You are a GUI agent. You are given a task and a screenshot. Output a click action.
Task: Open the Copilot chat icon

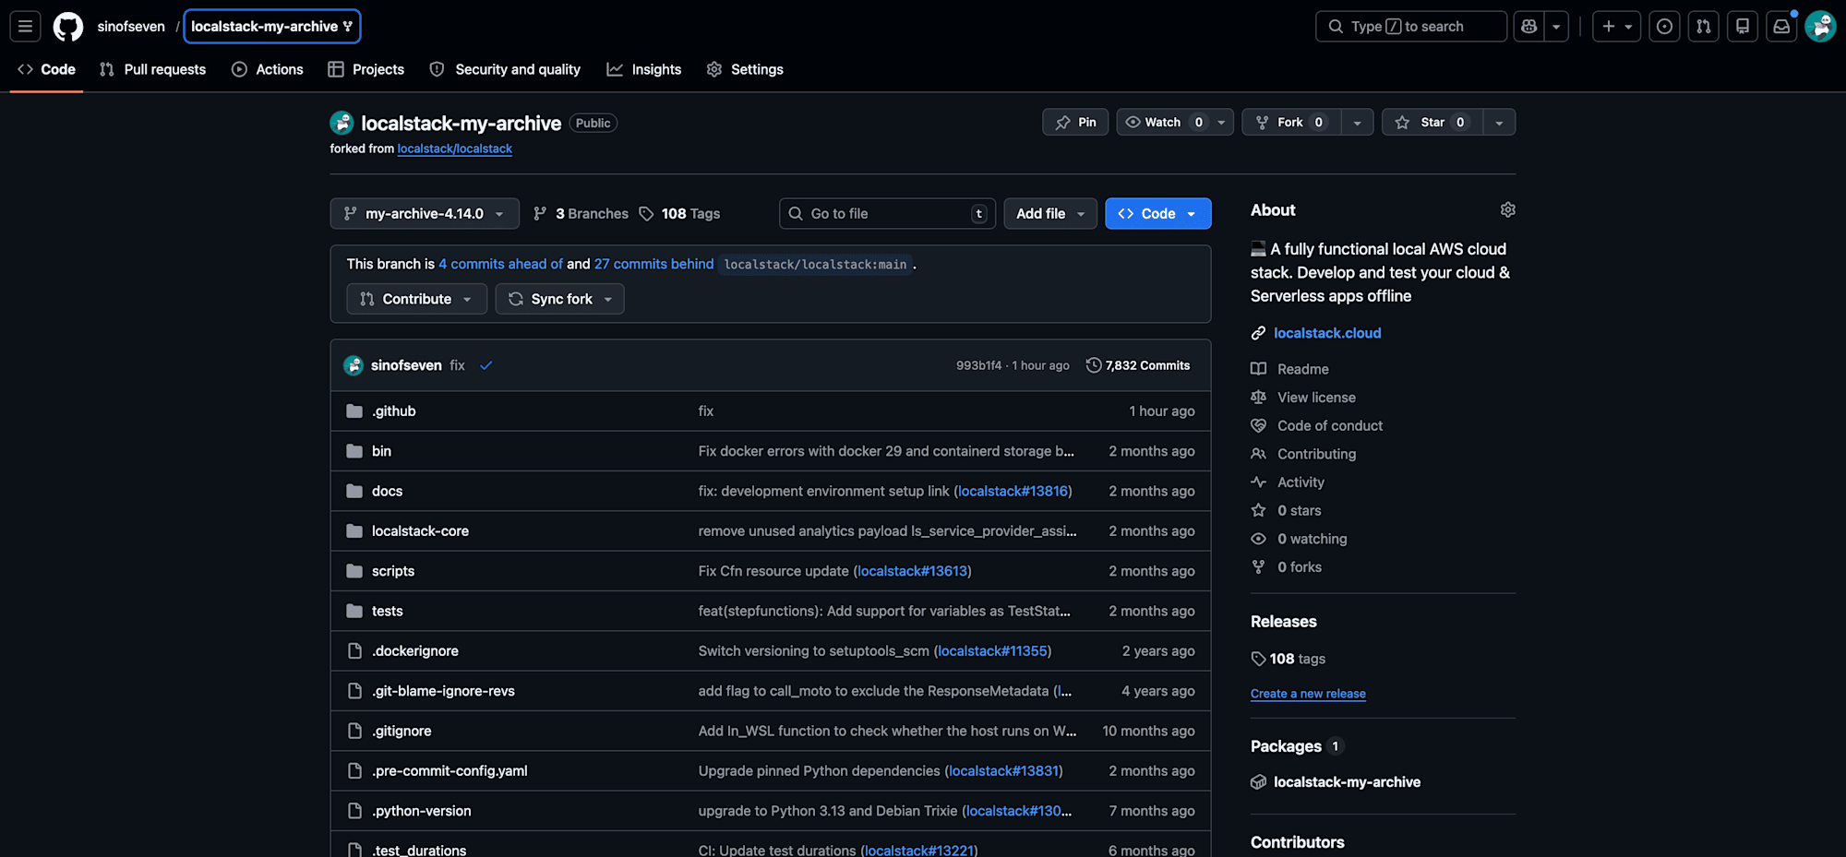coord(1529,27)
